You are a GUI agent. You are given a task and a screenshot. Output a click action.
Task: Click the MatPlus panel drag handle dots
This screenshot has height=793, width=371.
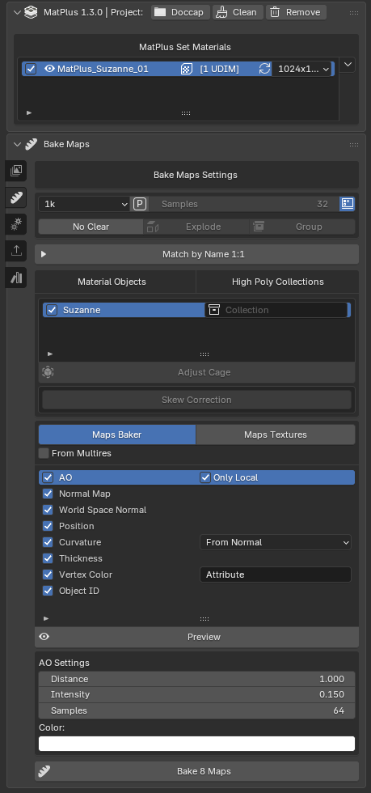(354, 12)
